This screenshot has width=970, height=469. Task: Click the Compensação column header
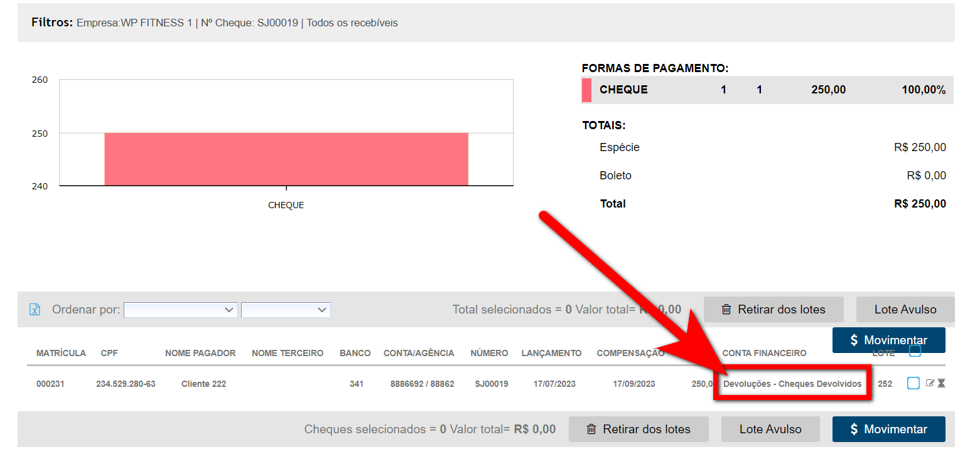(x=630, y=353)
